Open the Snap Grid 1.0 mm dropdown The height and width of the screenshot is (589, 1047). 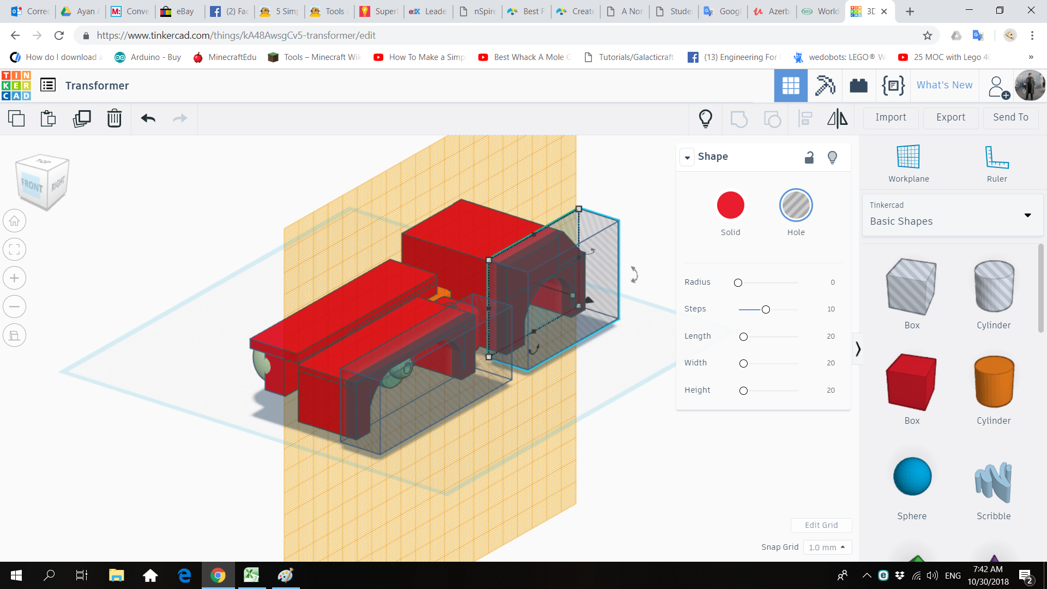click(x=827, y=547)
